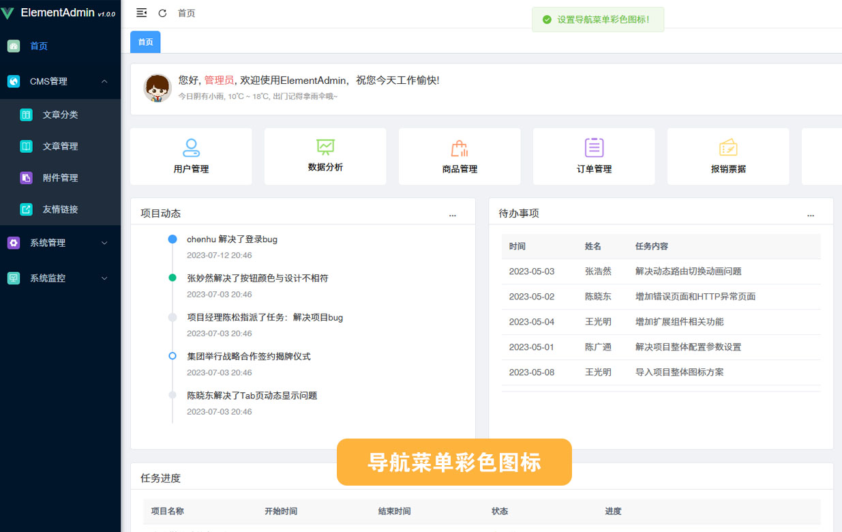
Task: Open 报销票据 ticket icon
Action: click(x=728, y=147)
